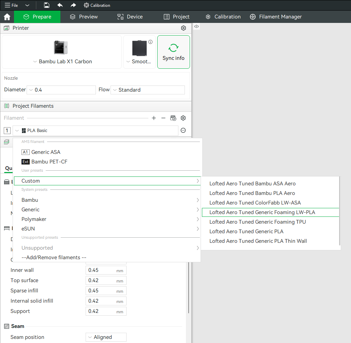Click the Inner wall width field

click(x=106, y=270)
